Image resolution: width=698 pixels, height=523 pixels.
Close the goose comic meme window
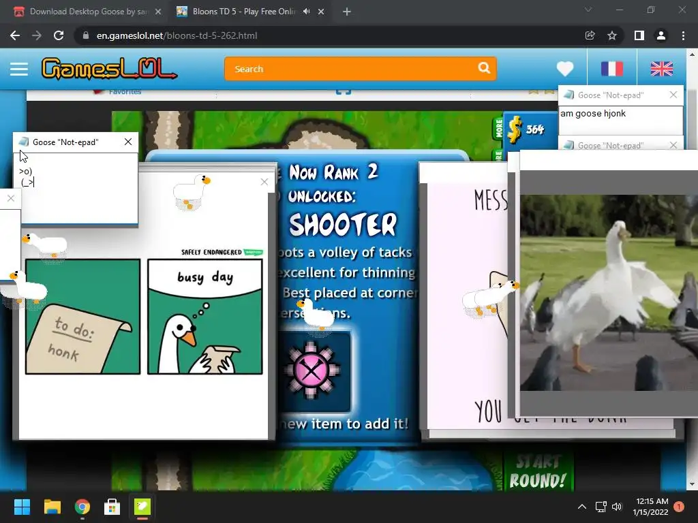(264, 181)
